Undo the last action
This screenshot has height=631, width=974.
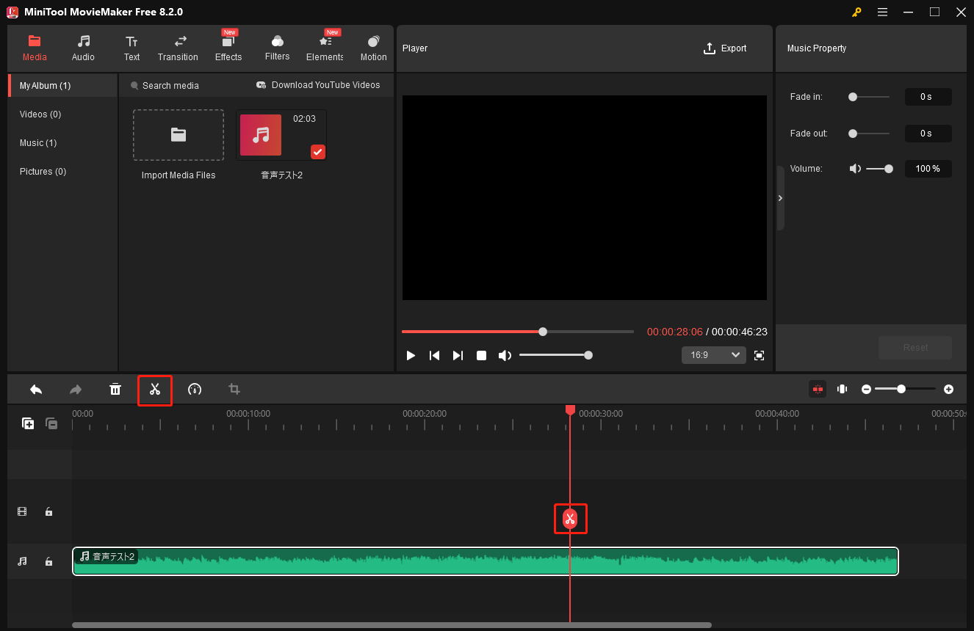[x=36, y=389]
